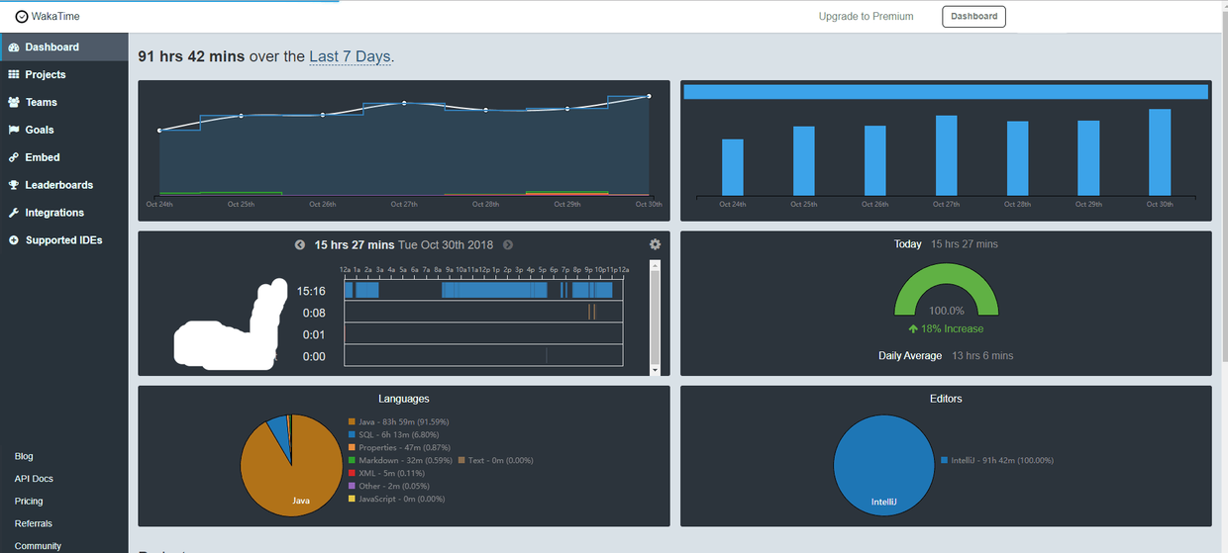The width and height of the screenshot is (1228, 553).
Task: Click the Integrations wrench icon
Action: click(14, 213)
